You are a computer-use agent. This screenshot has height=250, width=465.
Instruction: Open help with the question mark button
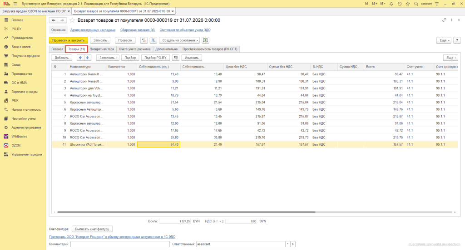pyautogui.click(x=457, y=40)
